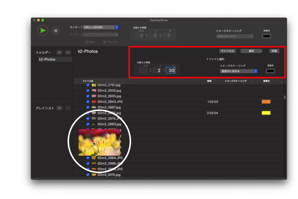Screen dimensions: 298x199
Task: Add a playlist with the plus icon
Action: (x=59, y=108)
